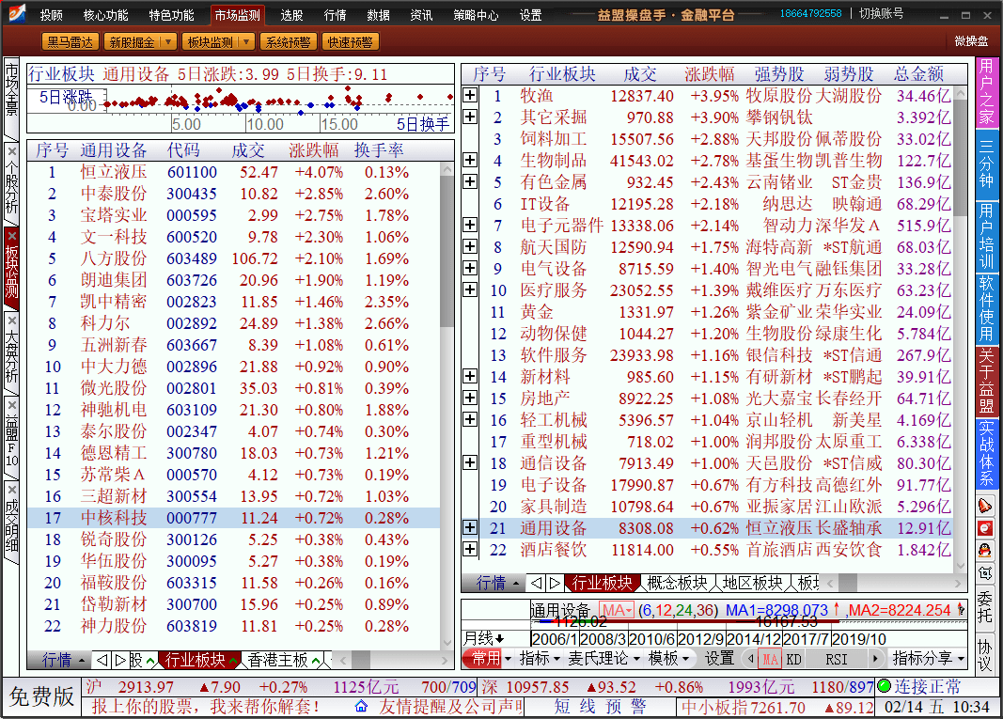Close the 板块监测 side tab
Image resolution: width=1003 pixels, height=719 pixels.
tap(11, 235)
